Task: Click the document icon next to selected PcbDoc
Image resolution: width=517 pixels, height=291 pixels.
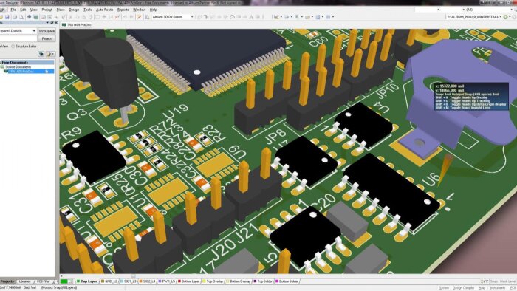Action: [47, 71]
